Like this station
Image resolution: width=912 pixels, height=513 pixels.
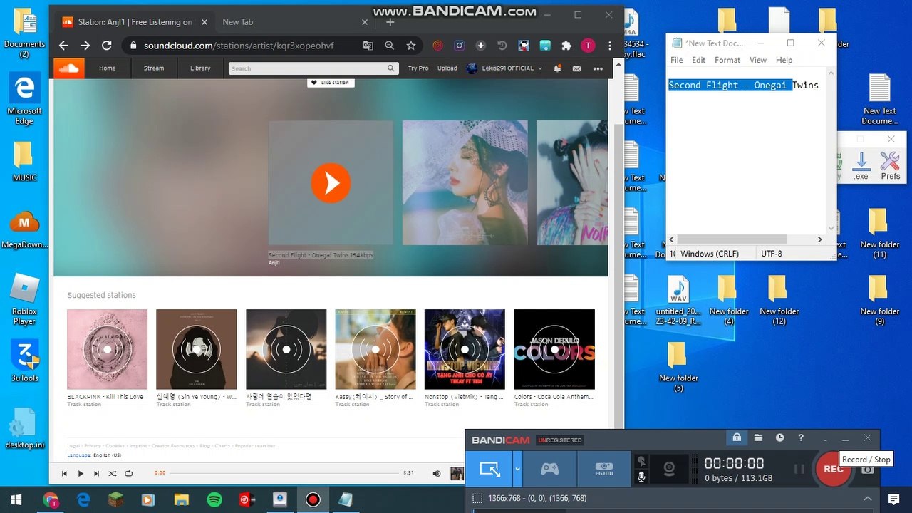331,83
